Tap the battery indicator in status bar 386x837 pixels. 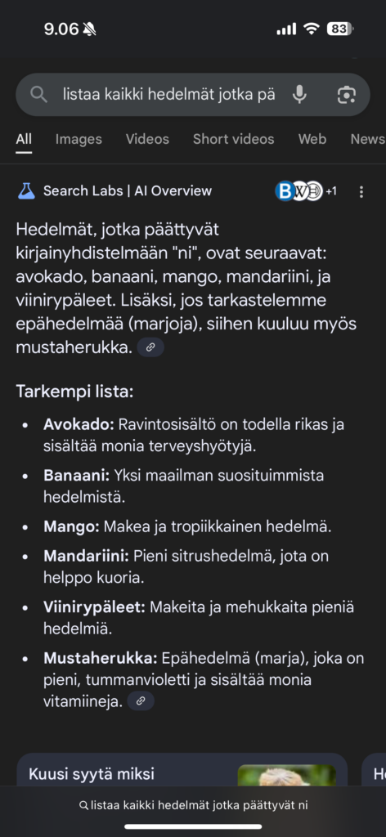tap(340, 29)
